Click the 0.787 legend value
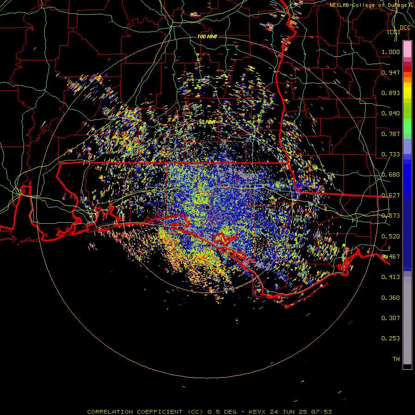The image size is (415, 415). tap(391, 134)
